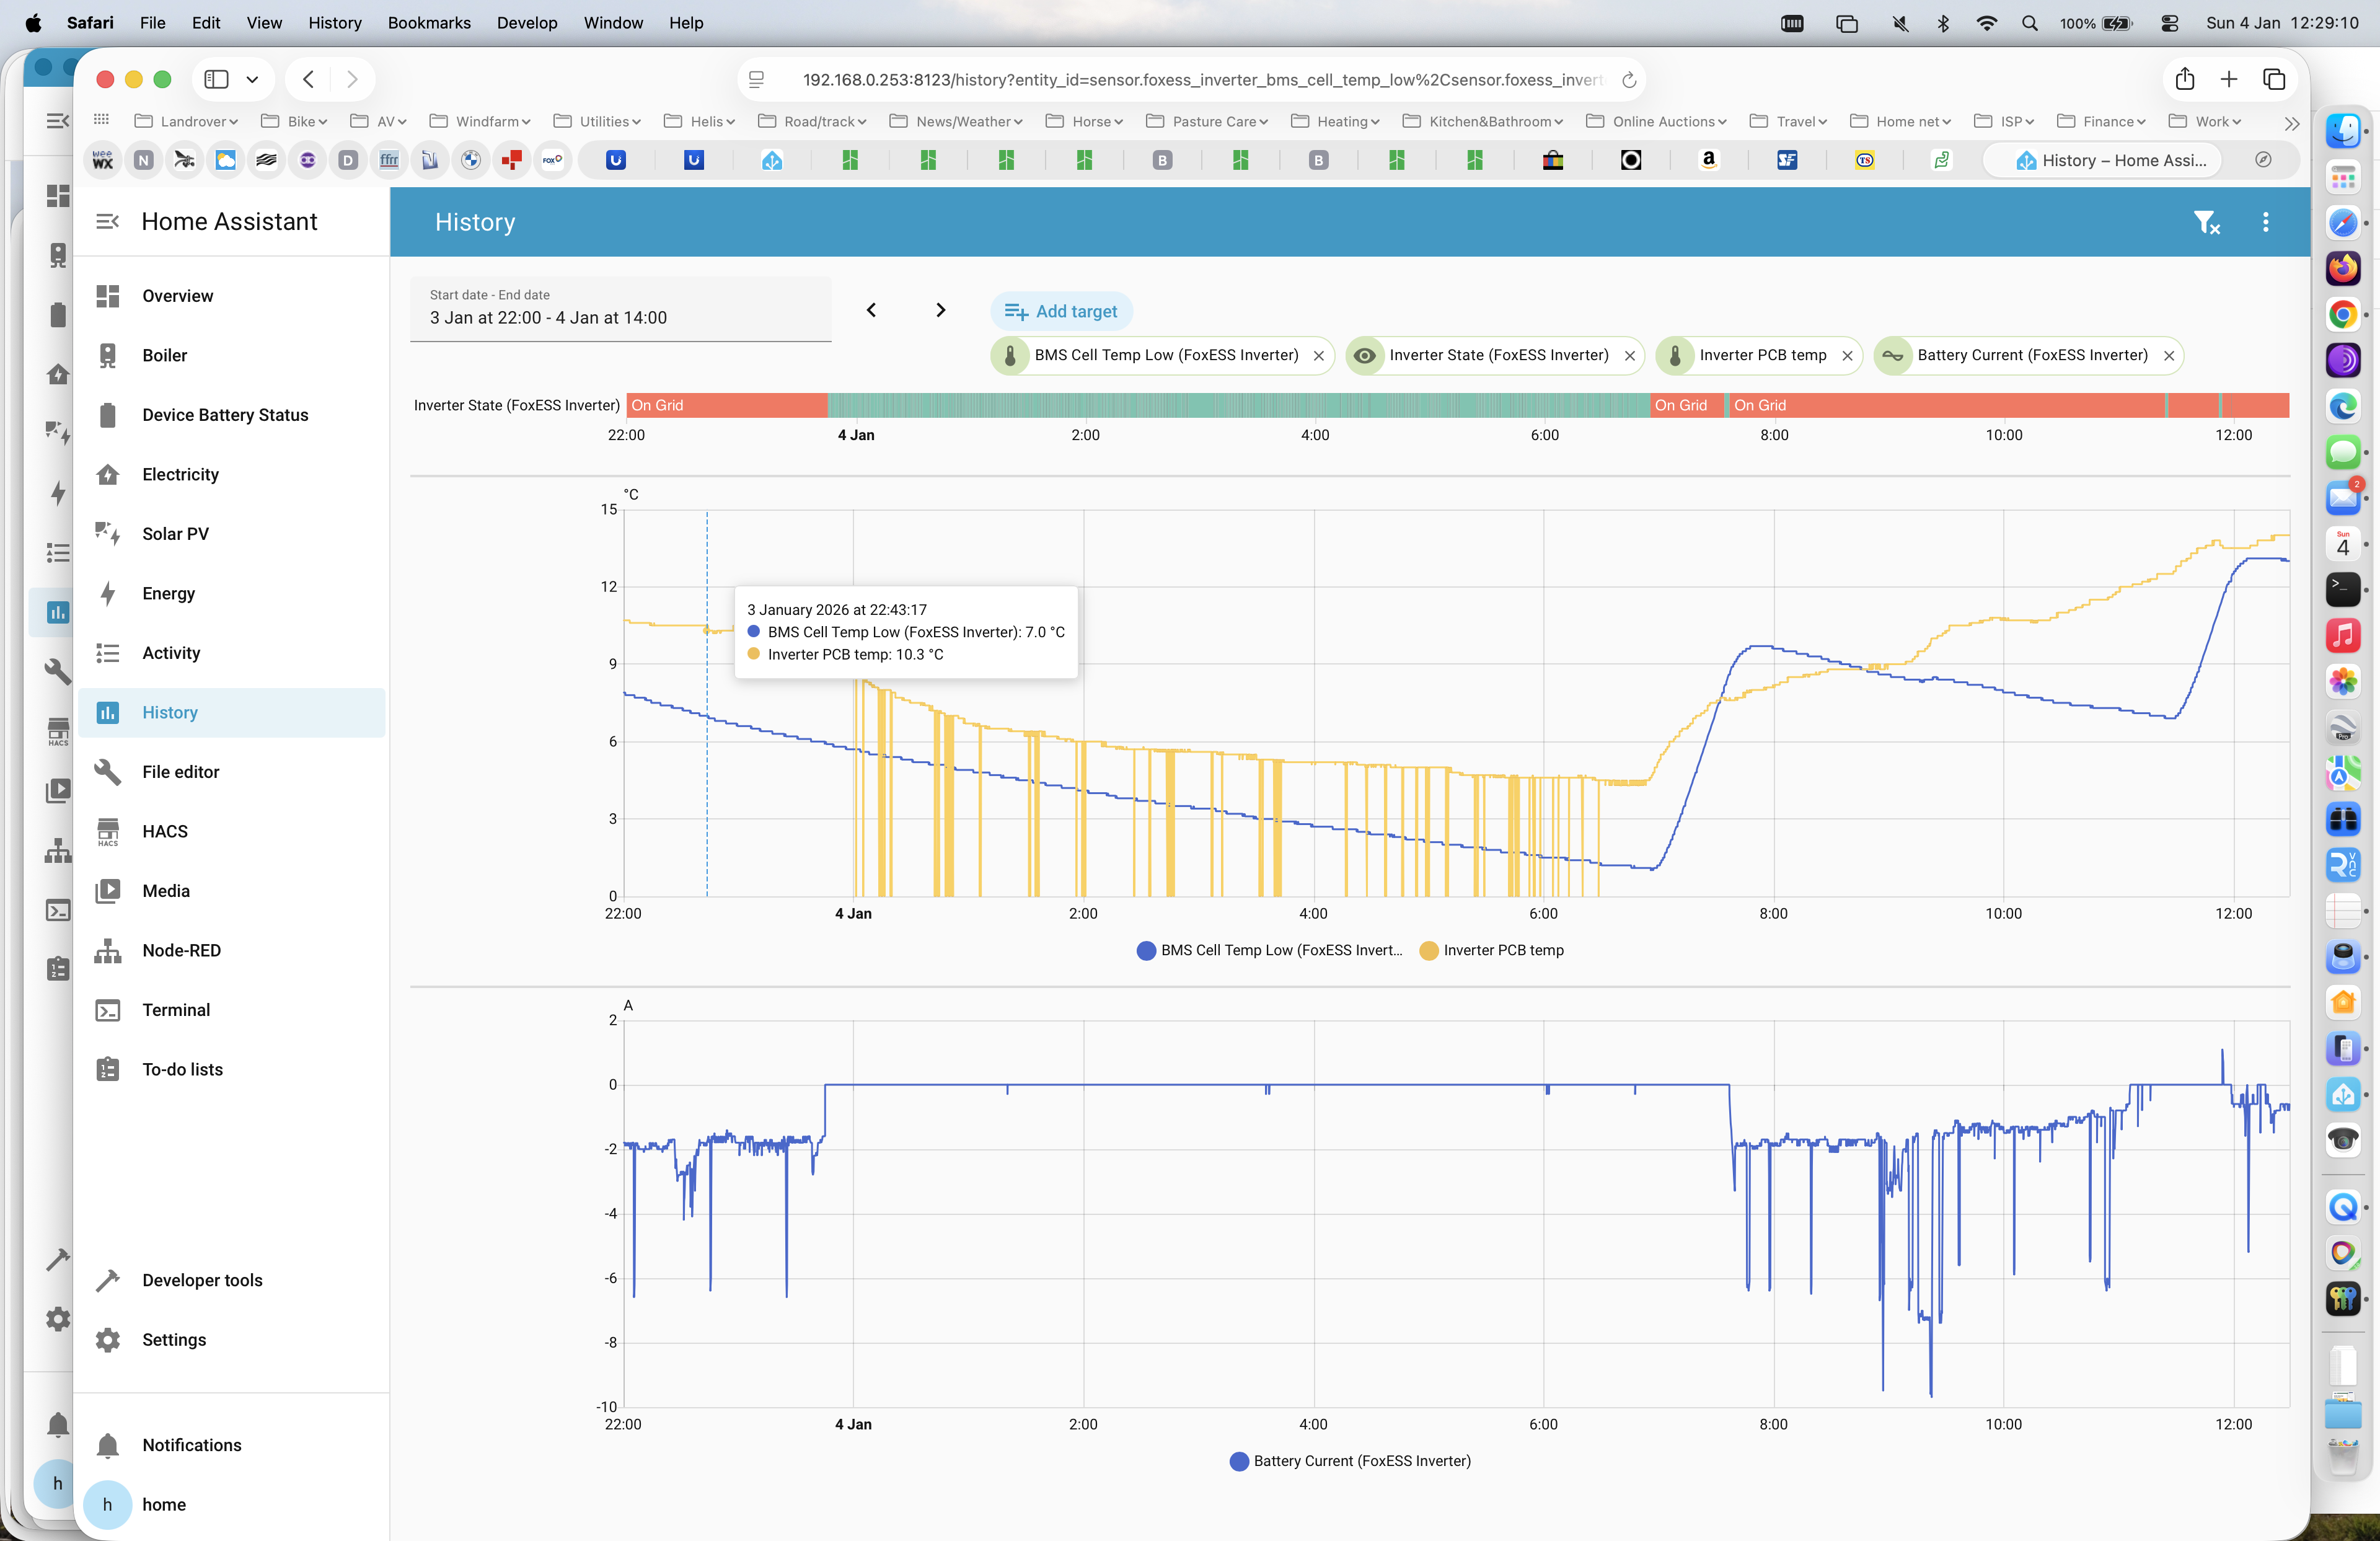Image resolution: width=2380 pixels, height=1541 pixels.
Task: Open HACS from the sidebar
Action: [x=164, y=831]
